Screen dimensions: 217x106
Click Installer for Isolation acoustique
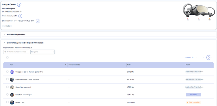(193, 95)
